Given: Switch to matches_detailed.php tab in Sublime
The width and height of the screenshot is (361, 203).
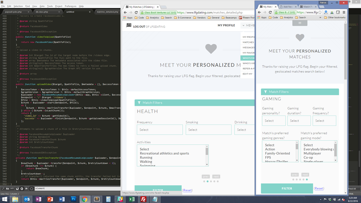Looking at the screenshot, I should [107, 12].
